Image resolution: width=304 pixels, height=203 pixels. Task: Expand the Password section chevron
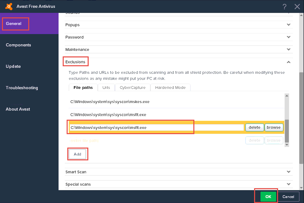click(289, 37)
